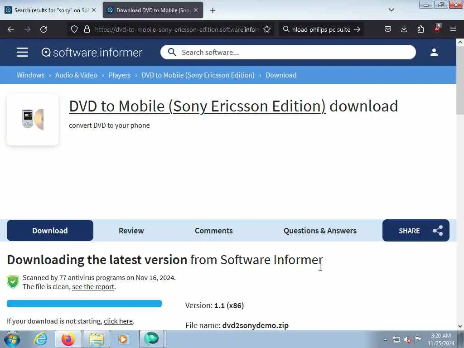
Task: Switch to Search results for sony tab
Action: point(50,10)
